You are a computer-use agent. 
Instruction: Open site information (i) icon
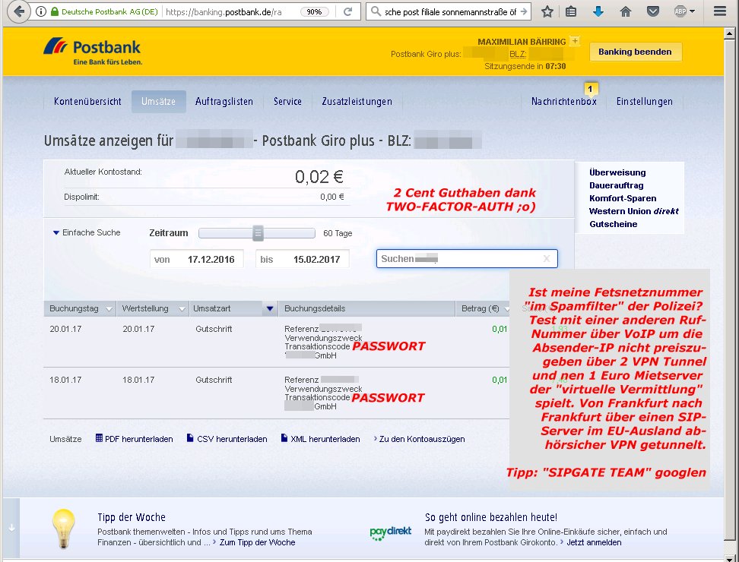[41, 11]
